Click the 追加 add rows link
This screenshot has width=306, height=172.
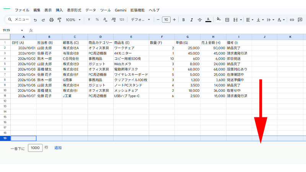pos(58,148)
